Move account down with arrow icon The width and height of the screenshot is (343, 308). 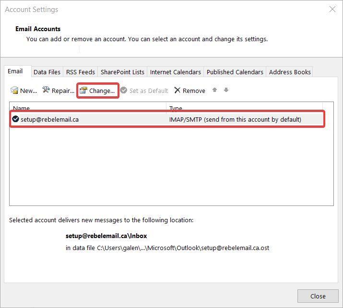(226, 90)
